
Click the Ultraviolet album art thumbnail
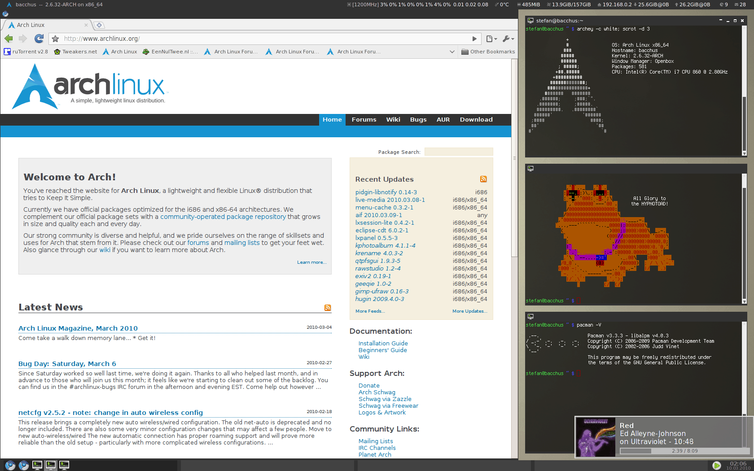pos(596,437)
